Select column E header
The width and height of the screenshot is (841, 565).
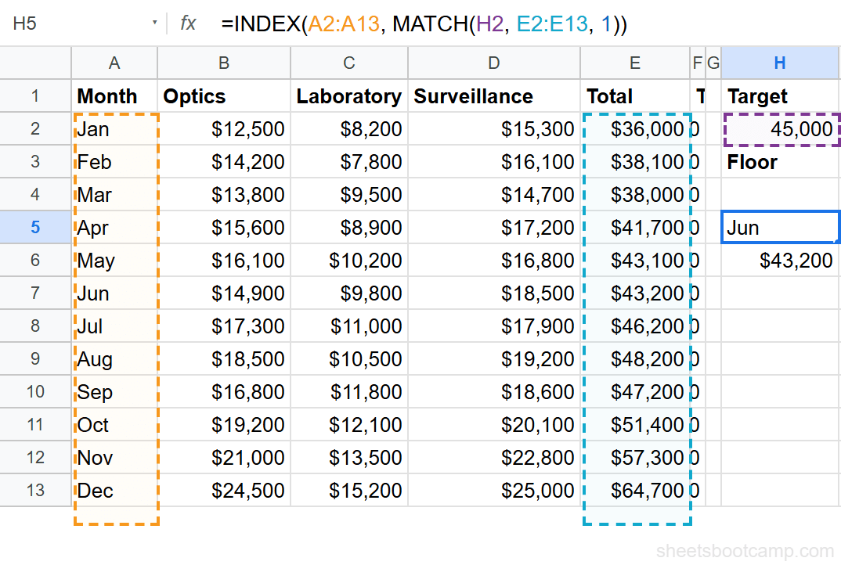pyautogui.click(x=634, y=63)
